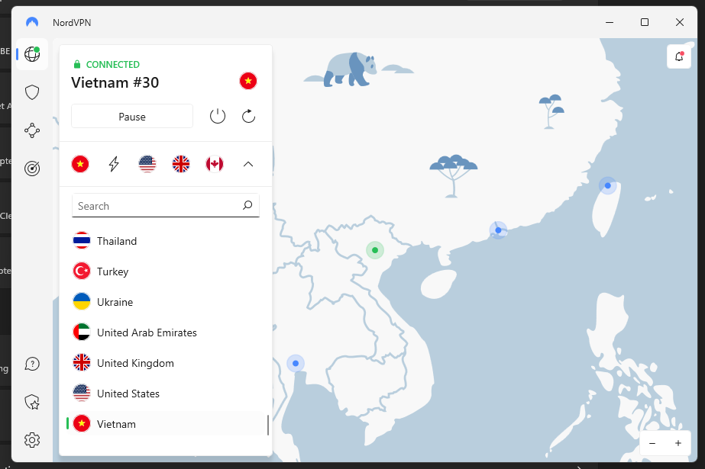Open Settings gear icon
This screenshot has width=705, height=469.
coord(32,440)
